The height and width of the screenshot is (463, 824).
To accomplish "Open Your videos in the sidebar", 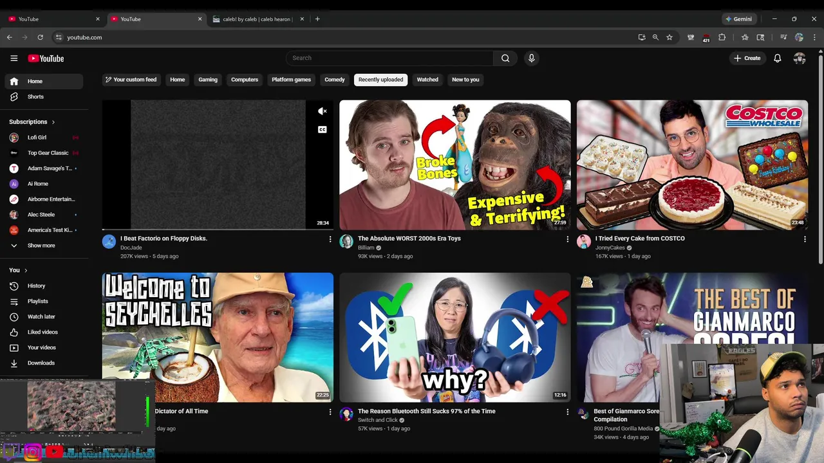I will pos(44,347).
